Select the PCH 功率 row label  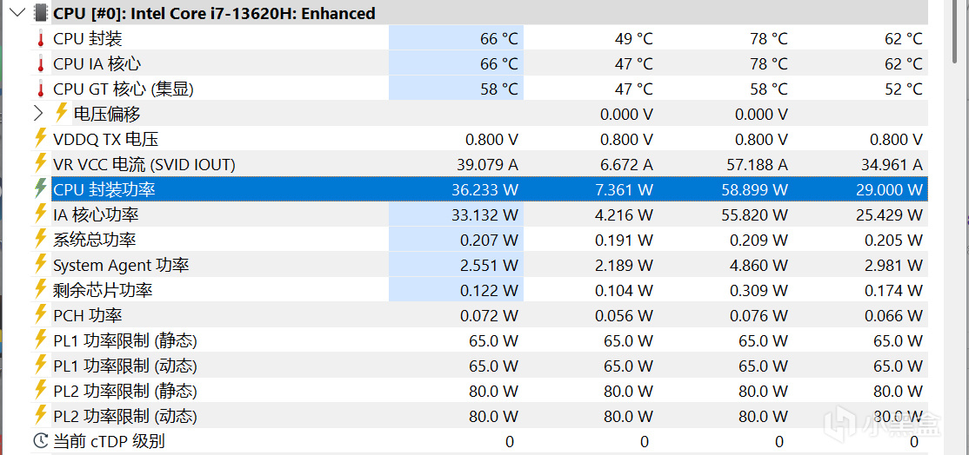pos(88,316)
